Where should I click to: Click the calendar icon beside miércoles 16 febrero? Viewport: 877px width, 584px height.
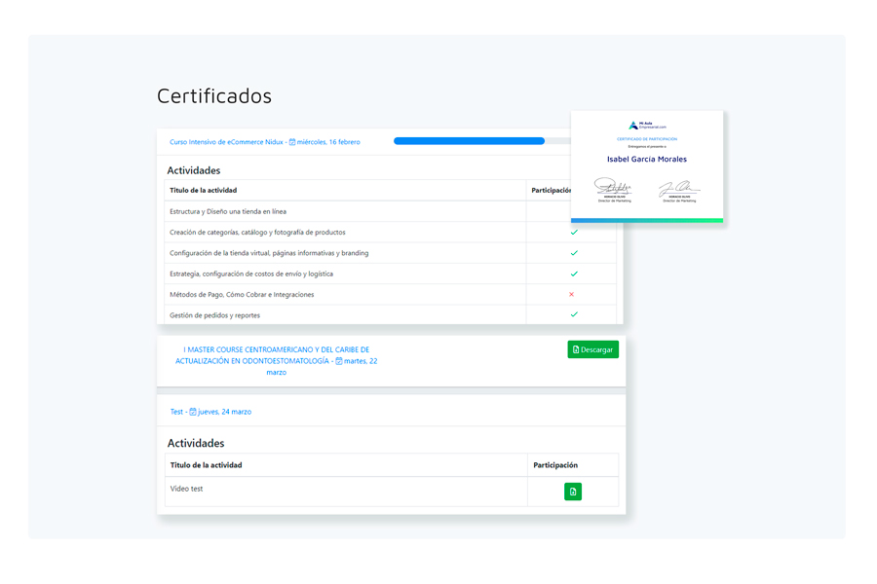tap(290, 141)
